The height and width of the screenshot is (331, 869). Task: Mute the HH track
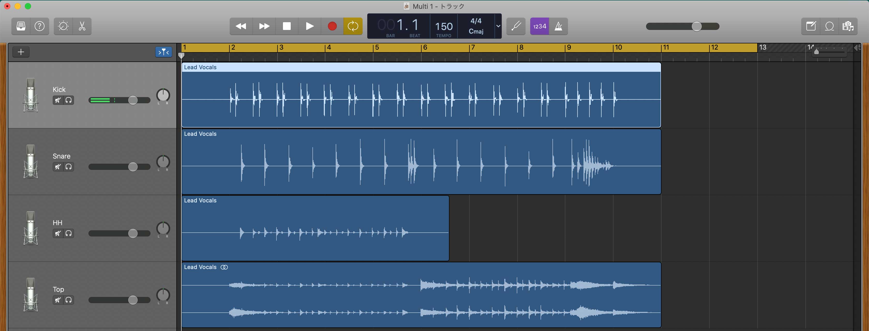point(58,233)
